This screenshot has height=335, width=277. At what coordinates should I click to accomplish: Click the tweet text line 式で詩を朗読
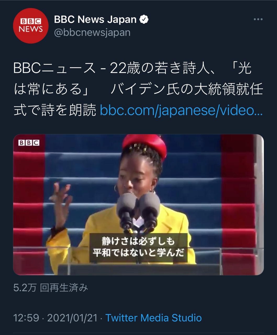pyautogui.click(x=55, y=110)
